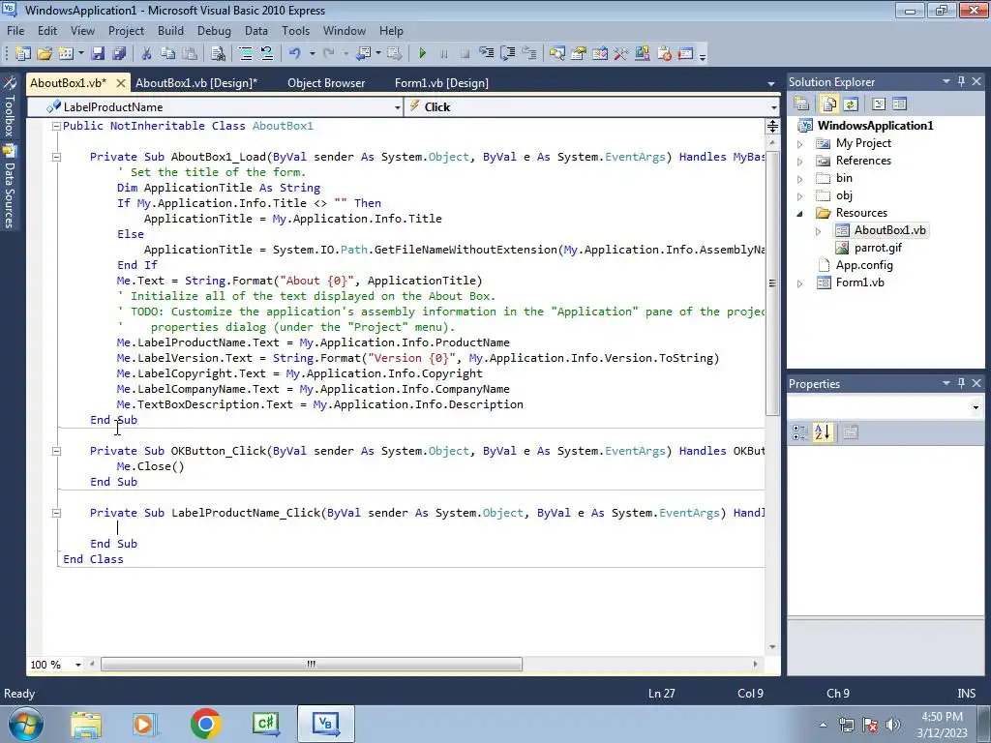Open the Click method name dropdown
Screen dimensions: 991x743
(x=773, y=107)
